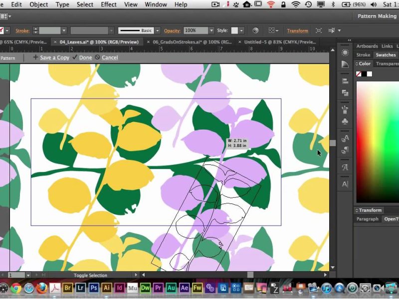Select the None swatch in Color panel
Screen dimensions: 399x299
[359, 74]
